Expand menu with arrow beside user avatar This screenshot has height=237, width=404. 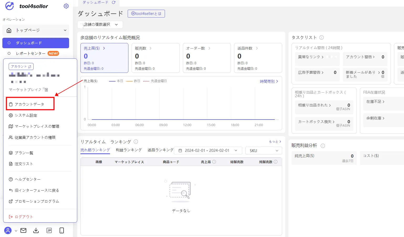tap(16, 231)
